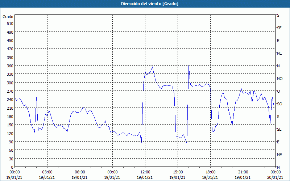Select the SE compass label beside the 480 gridline
The height and width of the screenshot is (181, 290).
[x=279, y=28]
